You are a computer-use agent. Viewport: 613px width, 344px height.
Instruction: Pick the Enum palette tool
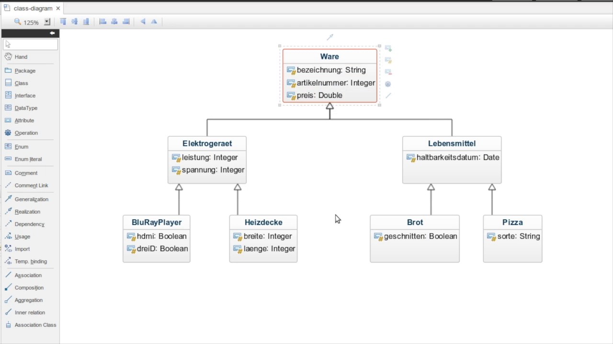(x=17, y=147)
